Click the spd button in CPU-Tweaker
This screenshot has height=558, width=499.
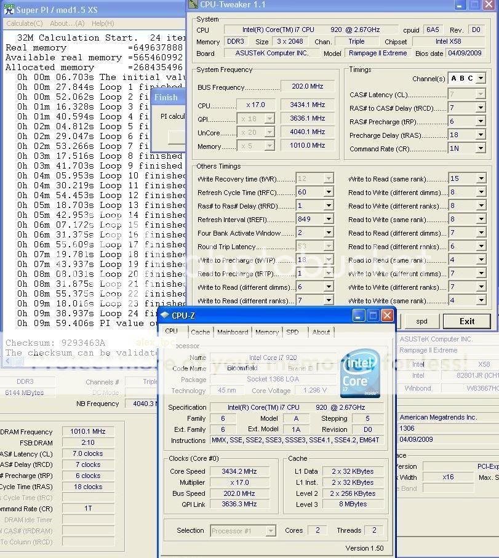pyautogui.click(x=421, y=321)
